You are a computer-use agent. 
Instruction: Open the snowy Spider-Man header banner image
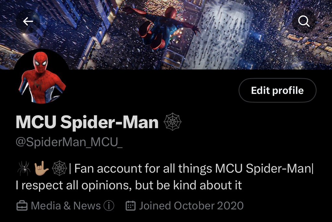pyautogui.click(x=166, y=35)
